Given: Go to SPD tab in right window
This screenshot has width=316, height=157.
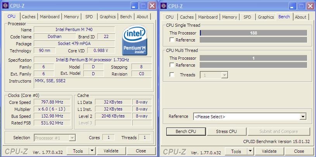Looking at the screenshot, I should (x=247, y=17).
